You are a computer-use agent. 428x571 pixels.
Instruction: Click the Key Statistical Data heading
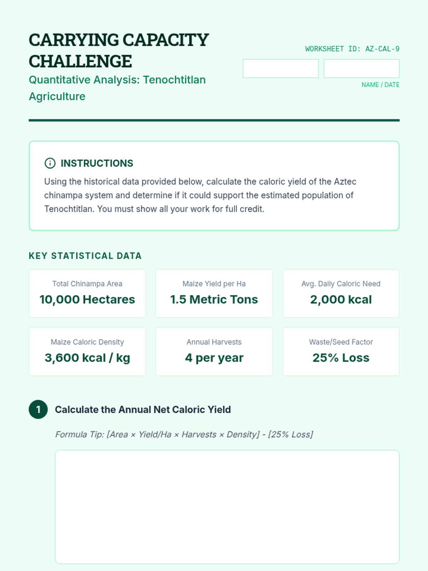[x=85, y=256]
